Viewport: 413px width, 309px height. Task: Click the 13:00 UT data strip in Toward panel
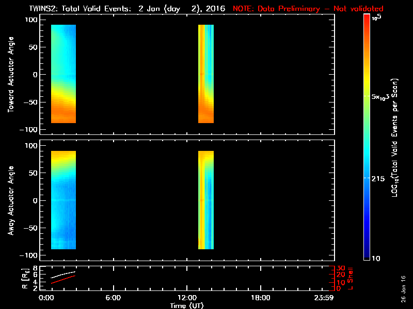[206, 74]
